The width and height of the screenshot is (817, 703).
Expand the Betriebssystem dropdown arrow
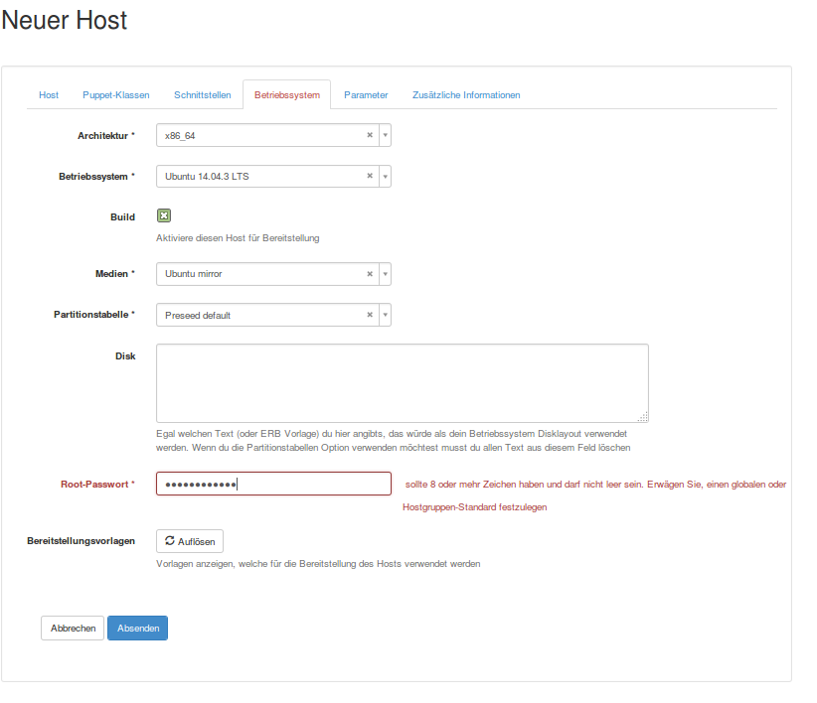385,177
